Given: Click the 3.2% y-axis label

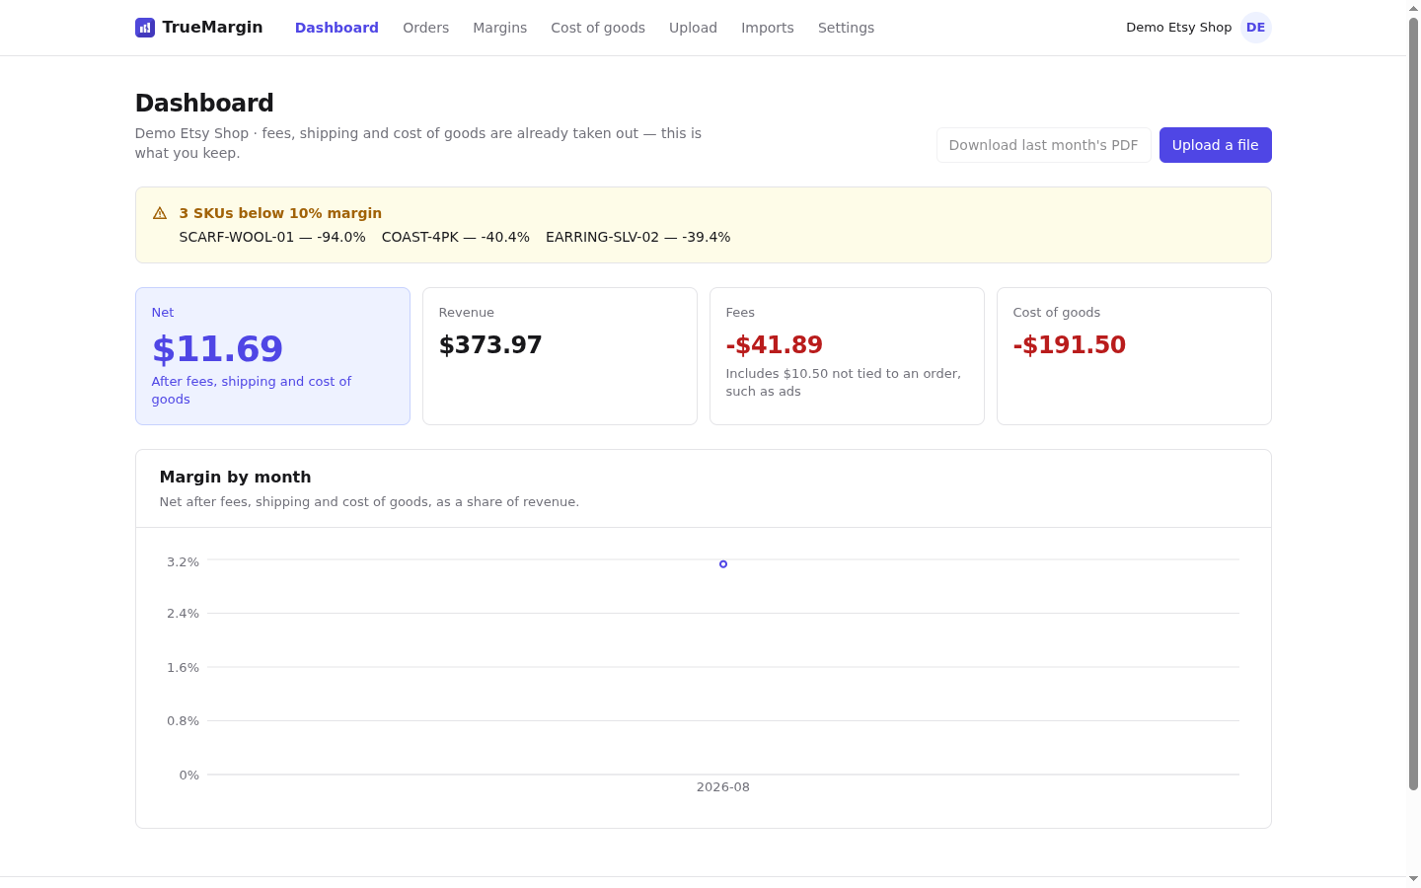Looking at the screenshot, I should (x=183, y=562).
